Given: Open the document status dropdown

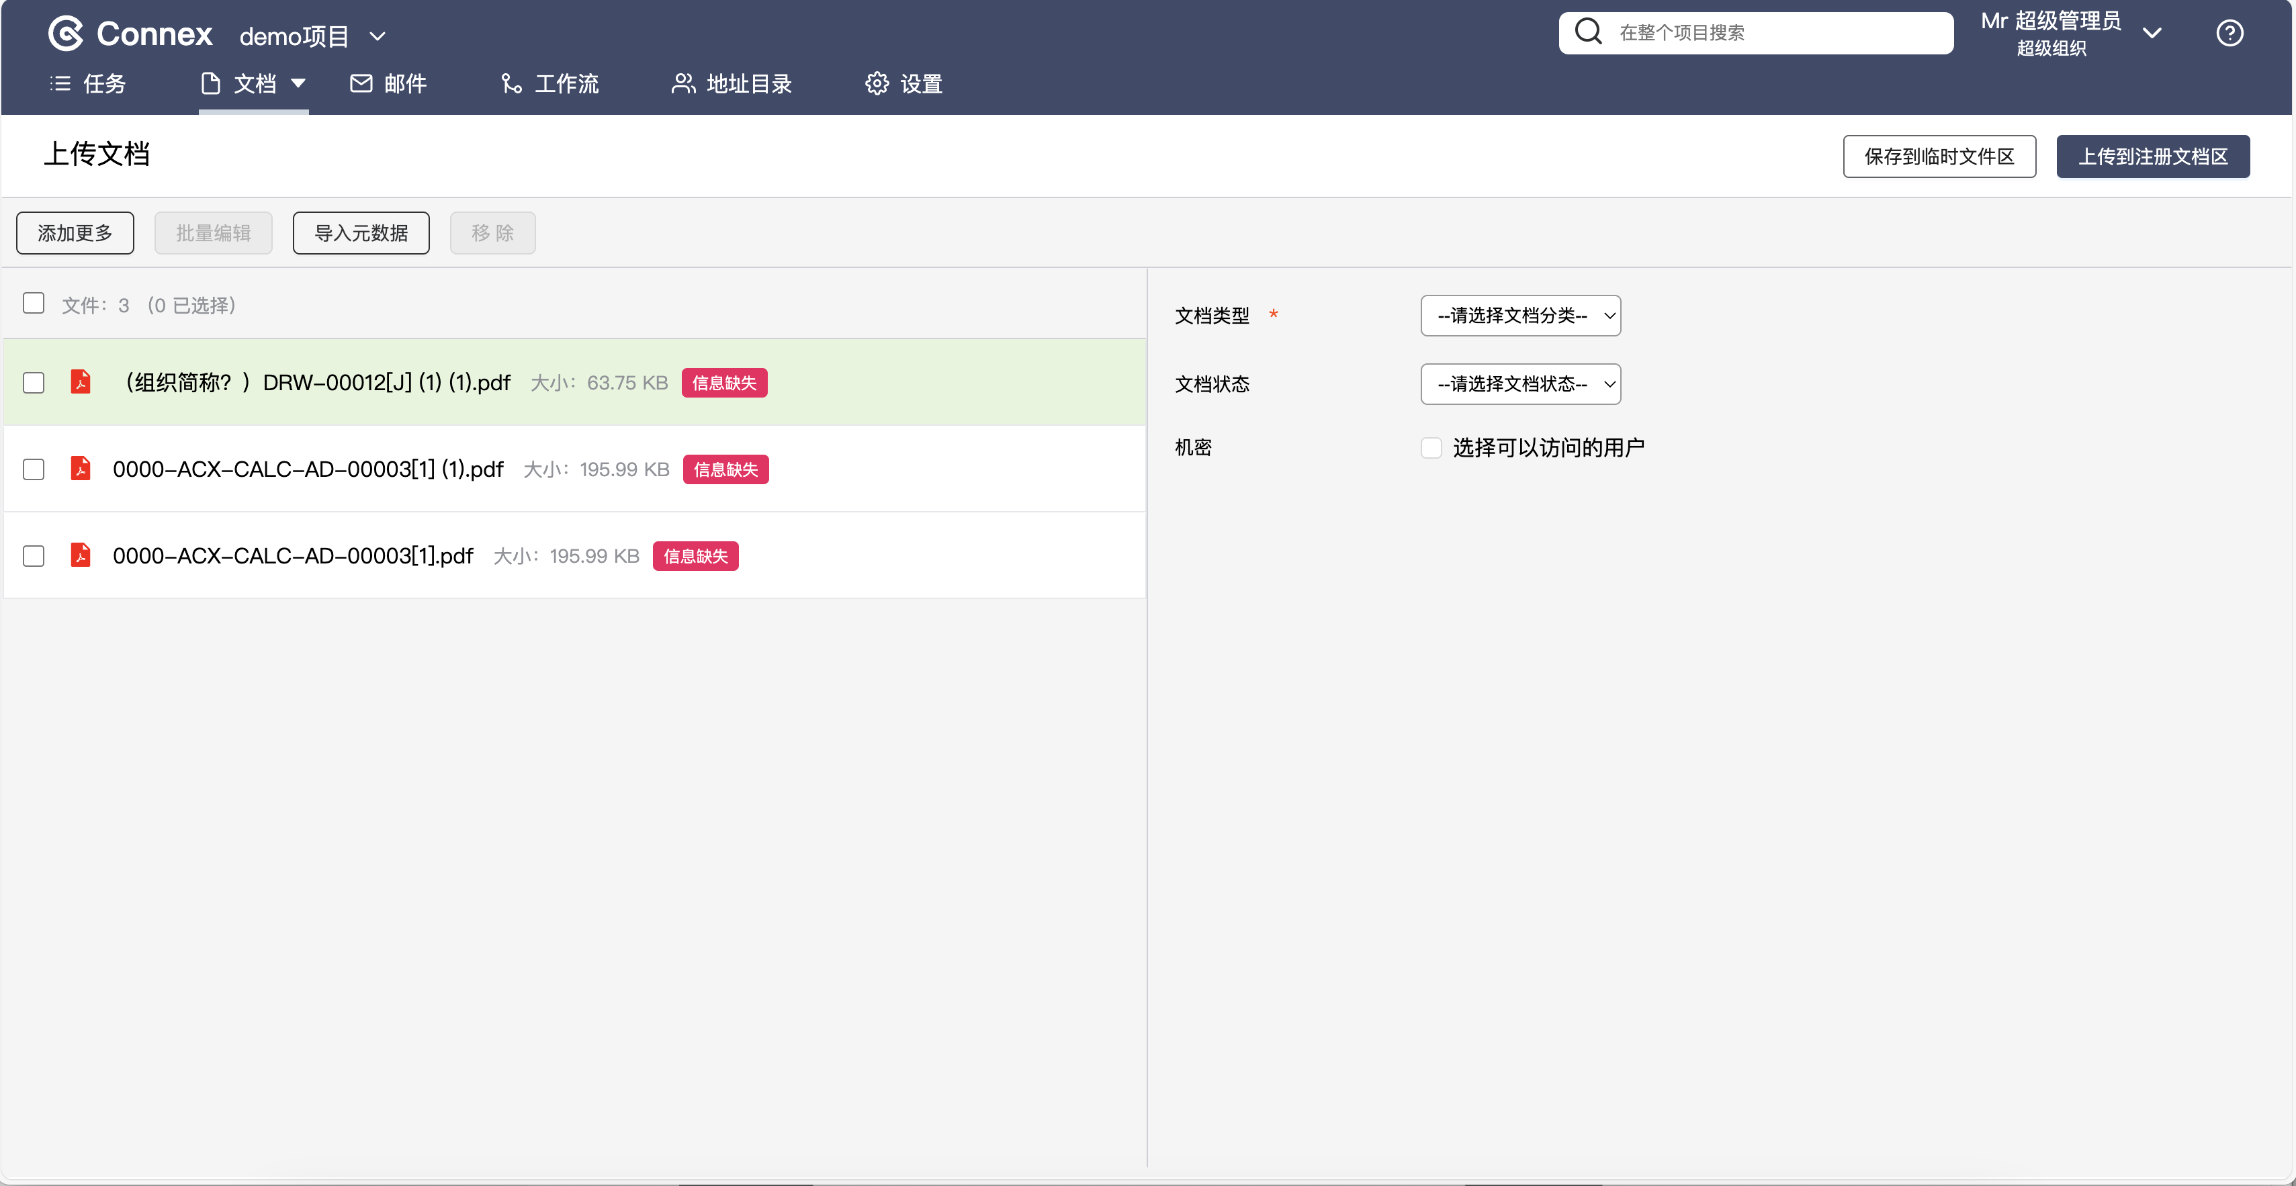Looking at the screenshot, I should (x=1519, y=384).
